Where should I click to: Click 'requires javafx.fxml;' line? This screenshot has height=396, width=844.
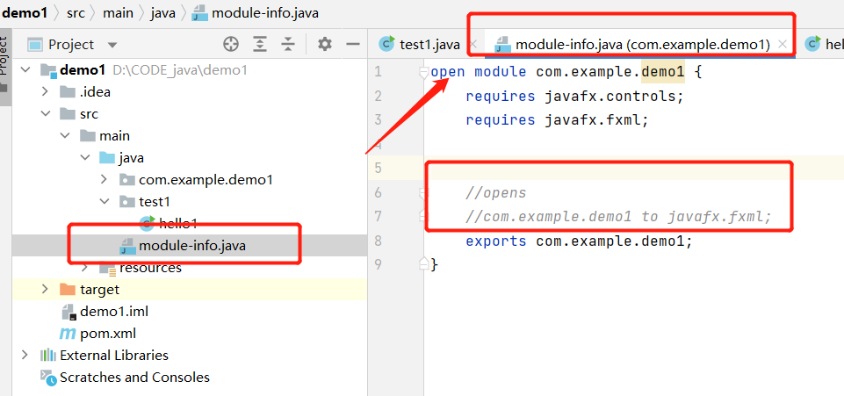point(557,119)
